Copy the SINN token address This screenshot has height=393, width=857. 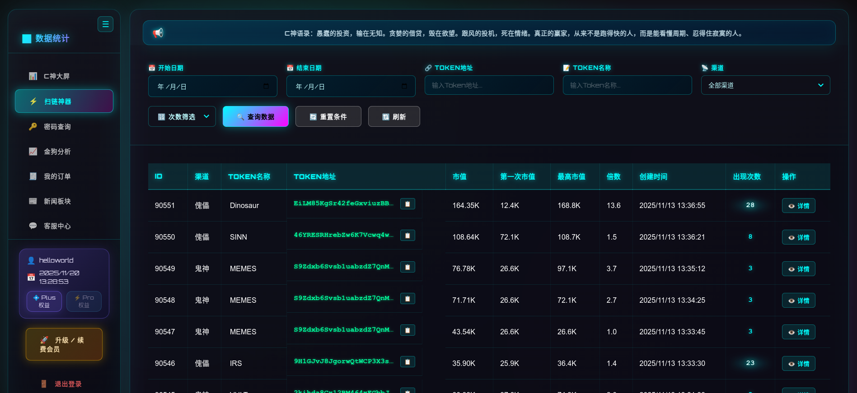(x=407, y=236)
